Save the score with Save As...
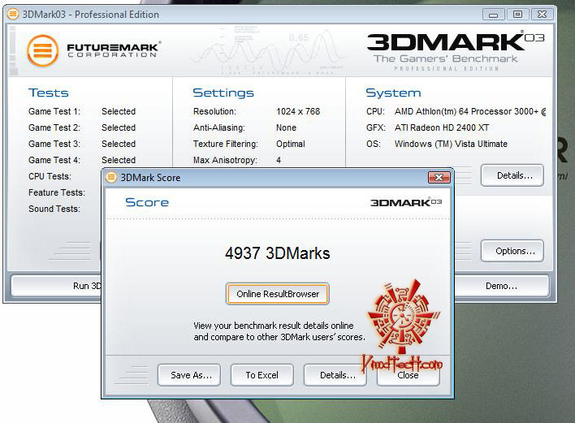Image resolution: width=575 pixels, height=423 pixels. click(189, 375)
